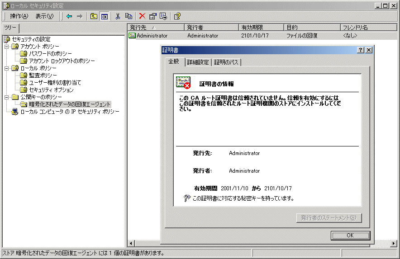Open the 表示(V) menu
The width and height of the screenshot is (400, 259).
44,16
